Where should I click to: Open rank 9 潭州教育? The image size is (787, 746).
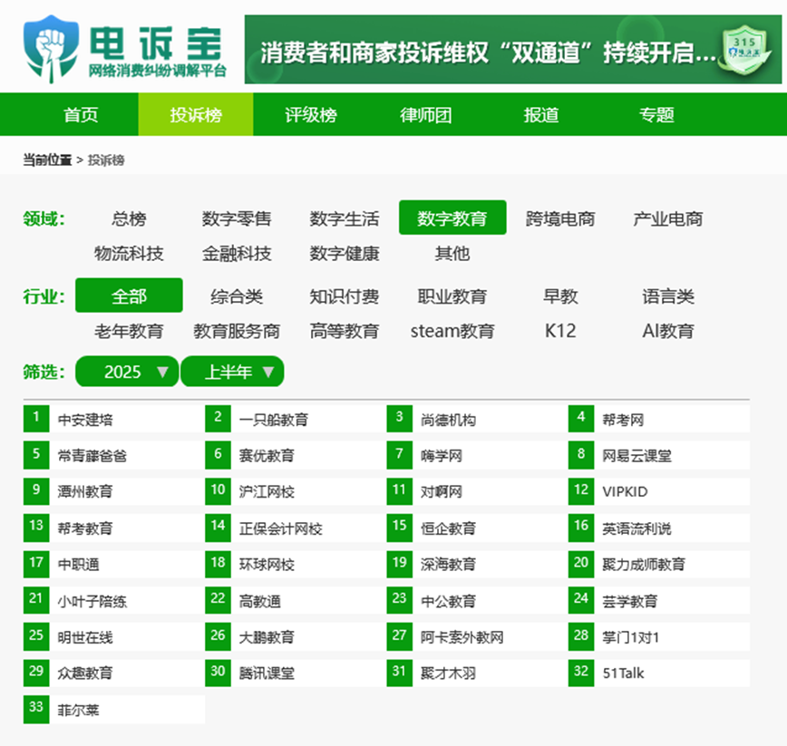click(114, 491)
